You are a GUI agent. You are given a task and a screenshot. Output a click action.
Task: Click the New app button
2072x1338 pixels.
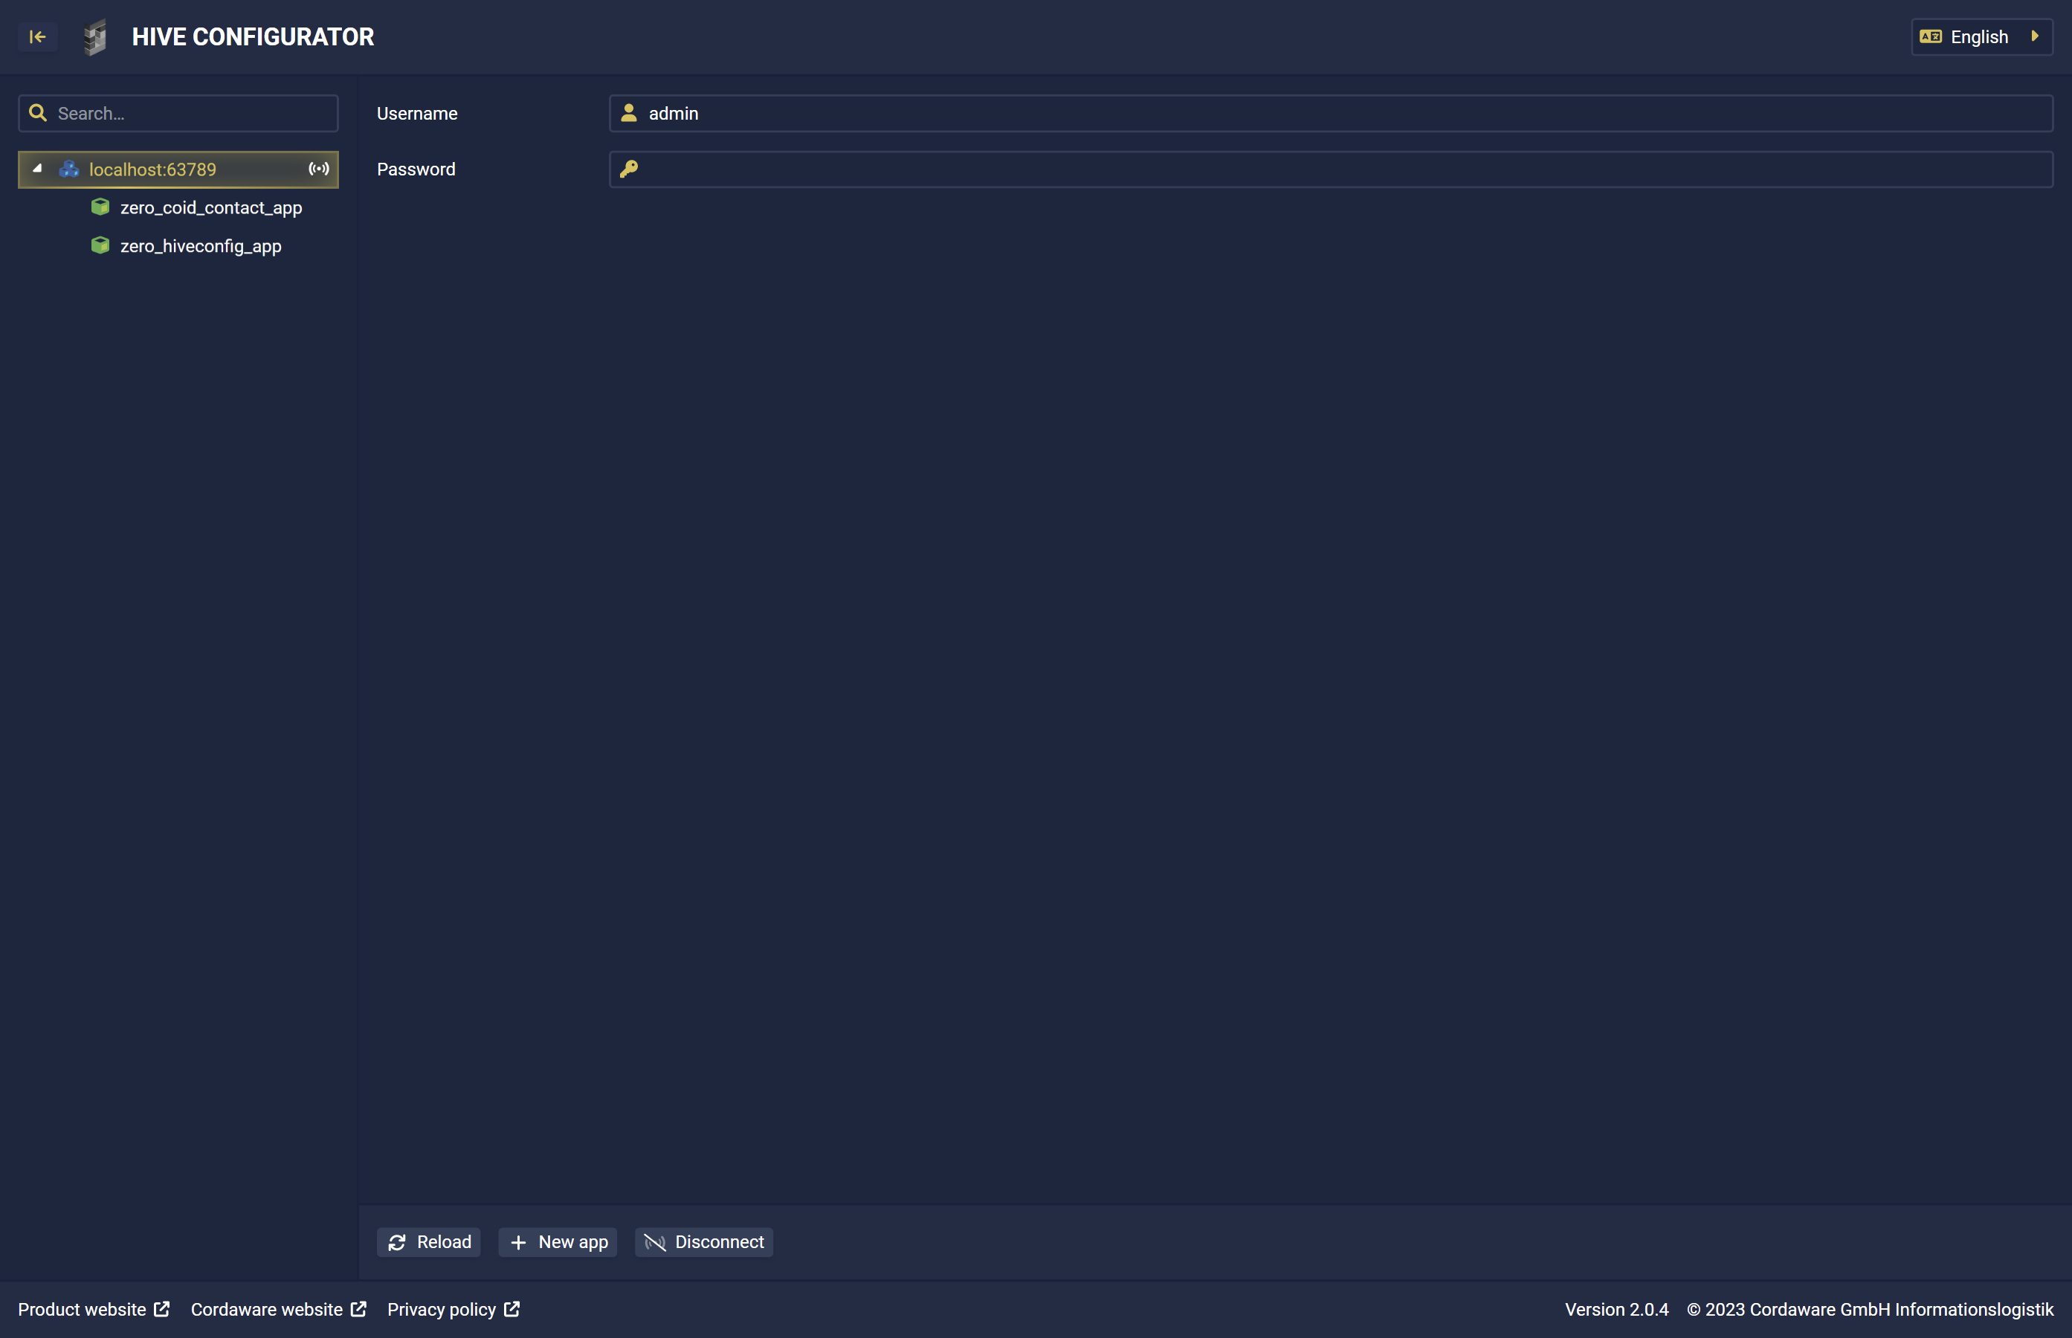(561, 1241)
